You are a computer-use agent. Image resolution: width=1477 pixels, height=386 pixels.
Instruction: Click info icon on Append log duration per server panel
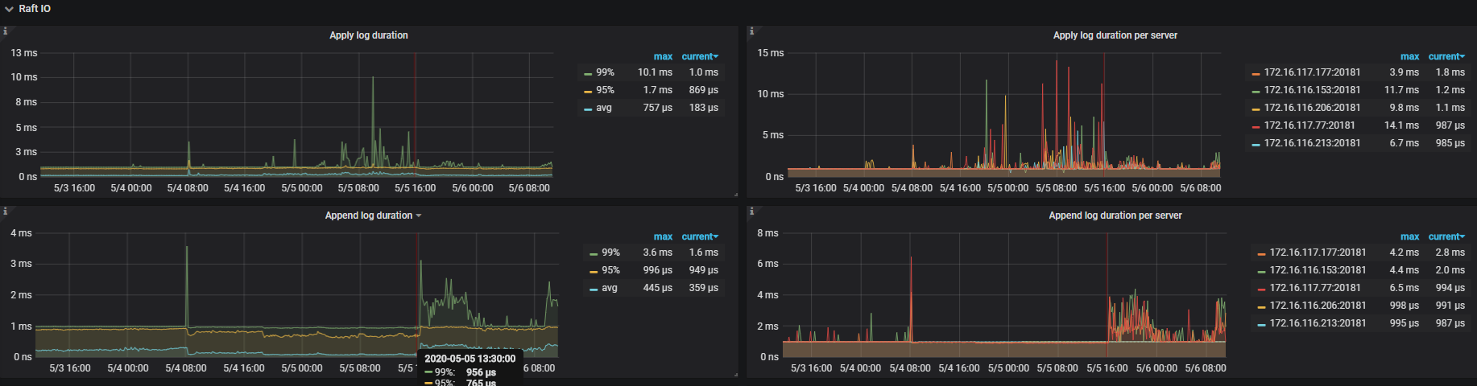(751, 211)
